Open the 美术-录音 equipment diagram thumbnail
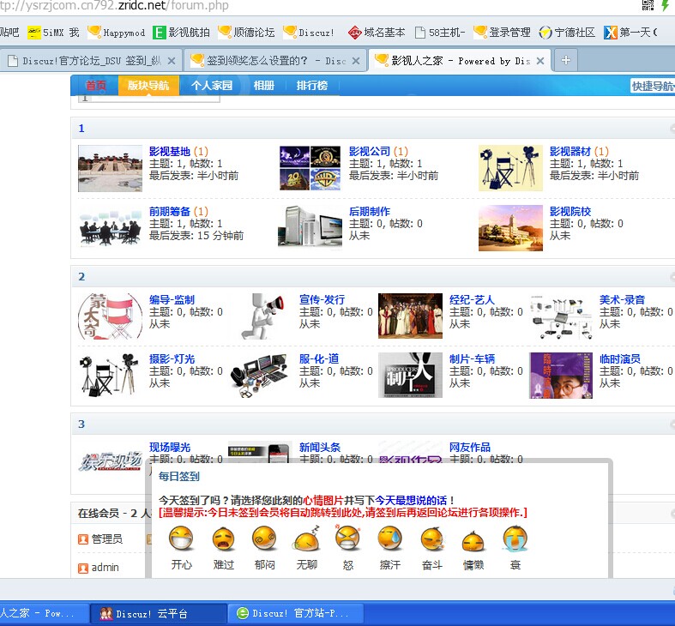The width and height of the screenshot is (675, 626). [x=561, y=316]
